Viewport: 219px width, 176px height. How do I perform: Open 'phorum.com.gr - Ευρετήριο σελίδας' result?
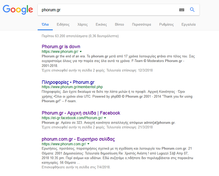coord(78,139)
